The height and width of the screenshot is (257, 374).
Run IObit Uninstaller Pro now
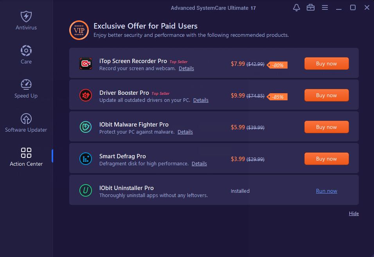tap(327, 191)
